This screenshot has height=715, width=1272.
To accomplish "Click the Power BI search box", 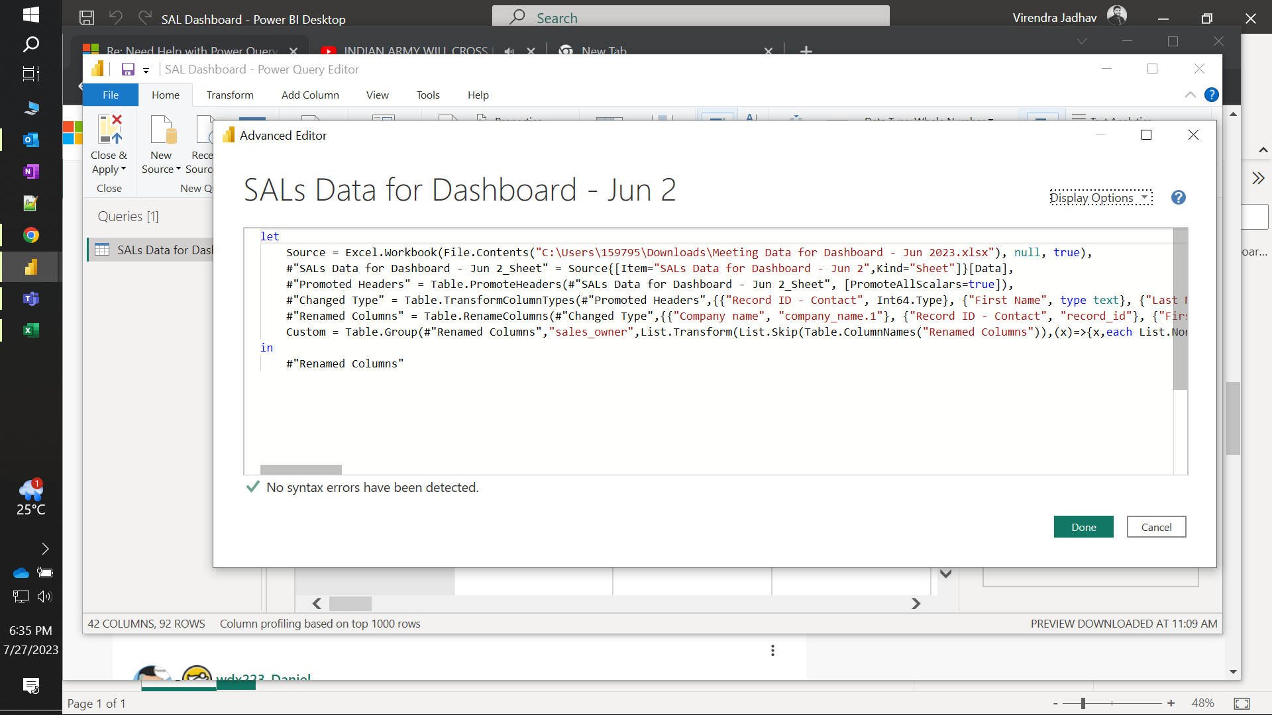I will click(x=690, y=17).
